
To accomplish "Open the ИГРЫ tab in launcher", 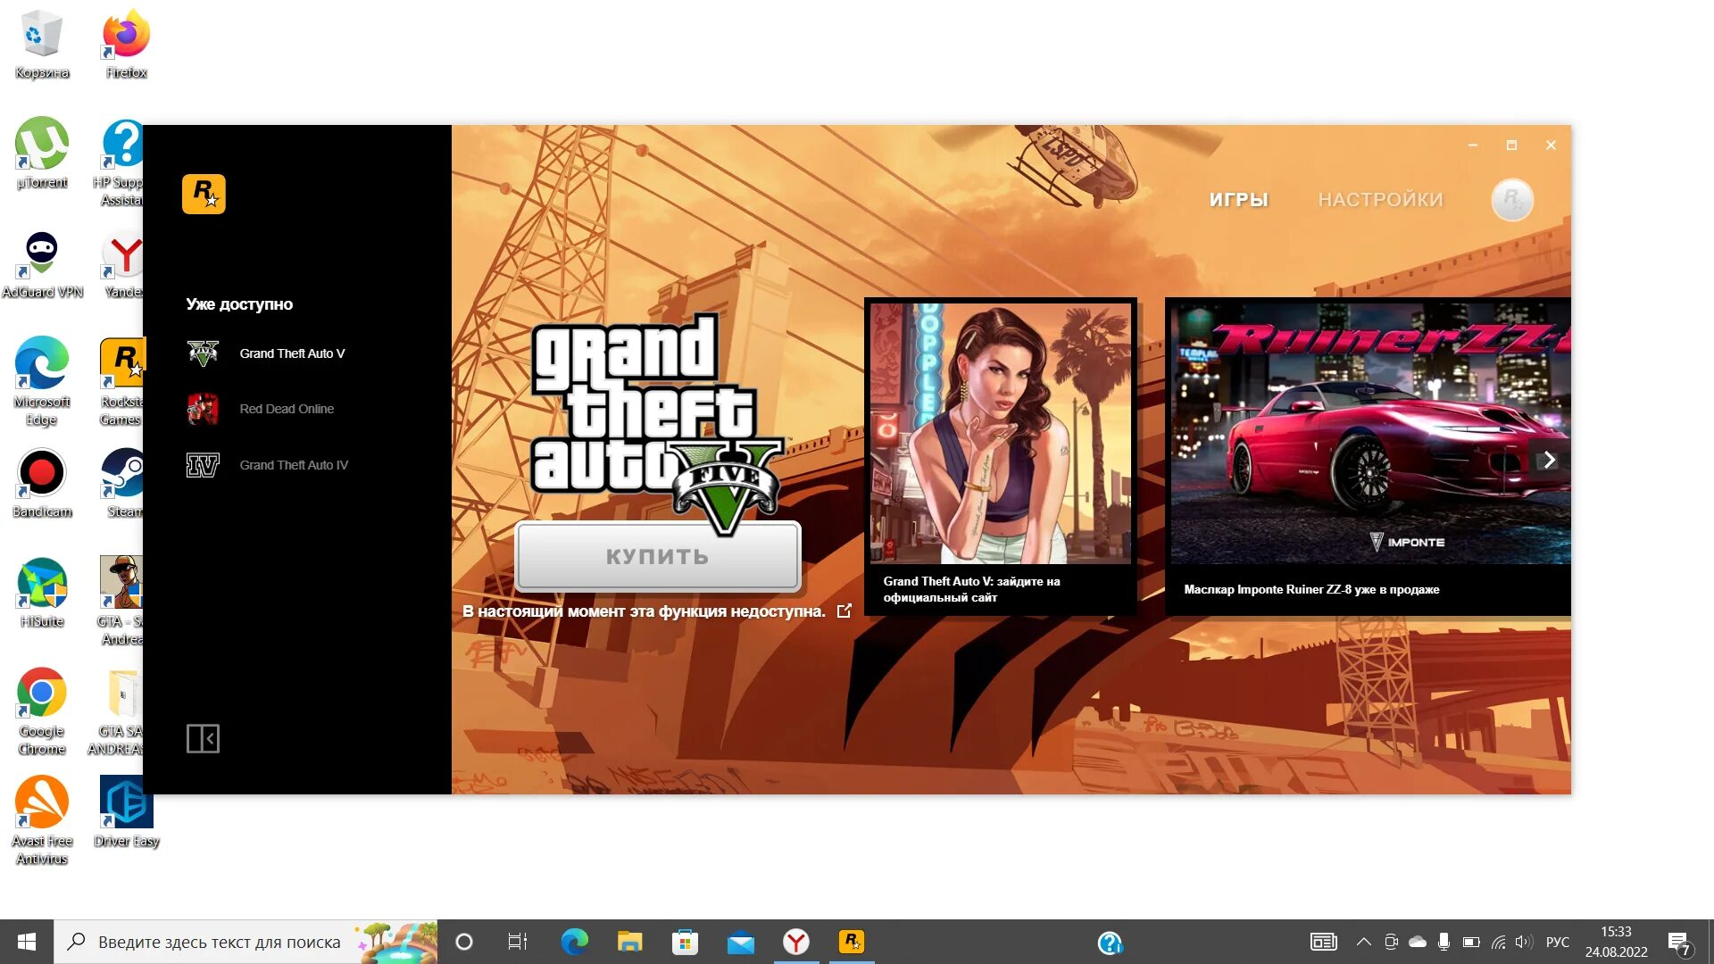I will click(1240, 199).
